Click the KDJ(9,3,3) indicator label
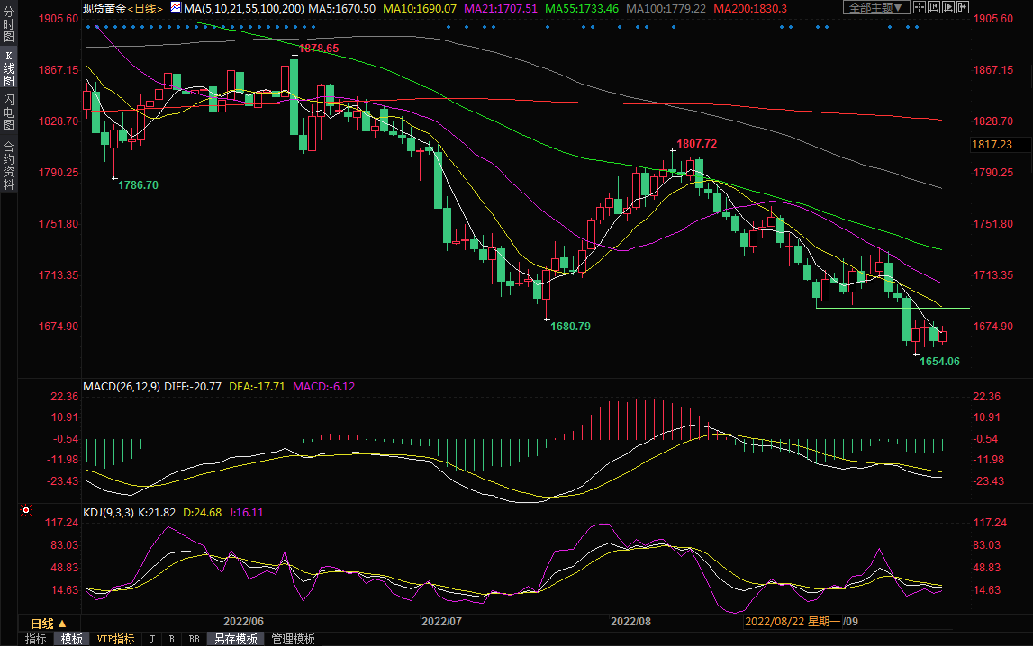Image resolution: width=1033 pixels, height=646 pixels. click(108, 512)
